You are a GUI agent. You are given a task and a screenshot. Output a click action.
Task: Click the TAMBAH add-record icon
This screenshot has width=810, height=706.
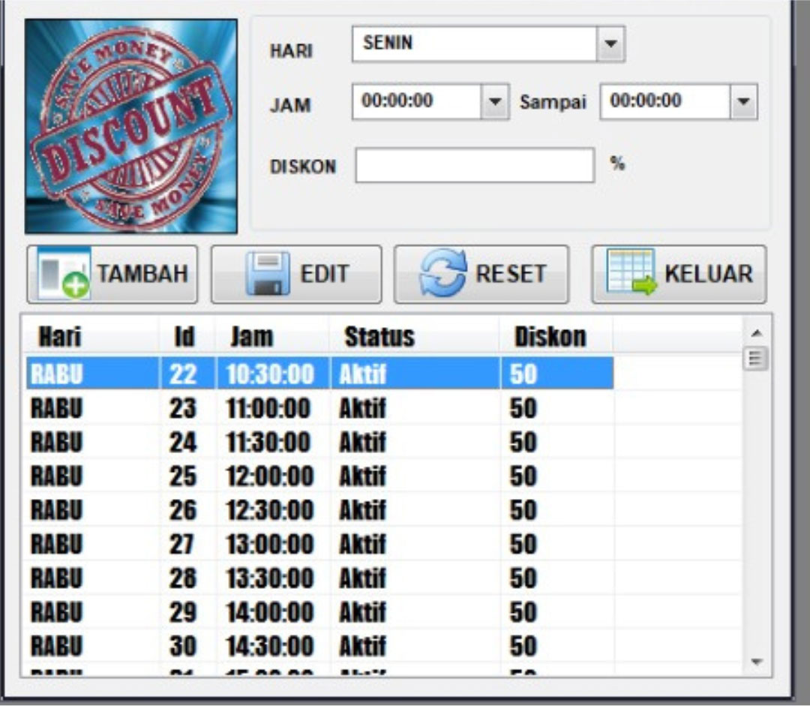[63, 274]
